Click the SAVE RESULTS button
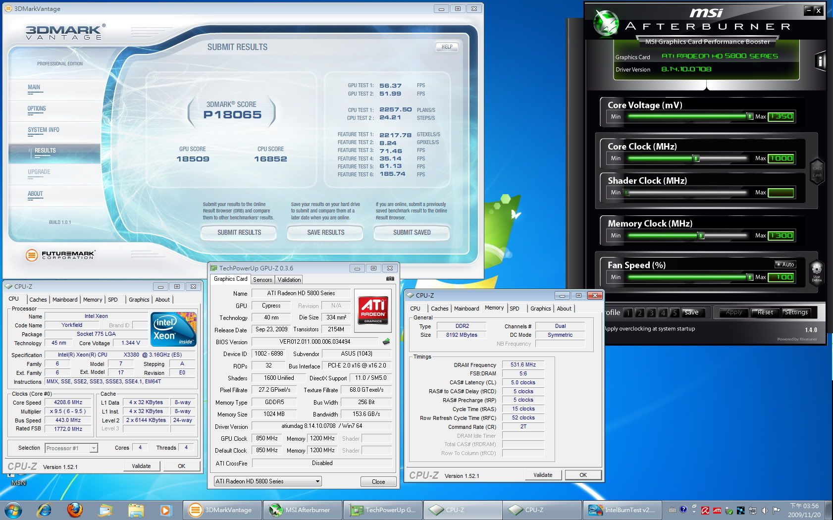 tap(325, 232)
